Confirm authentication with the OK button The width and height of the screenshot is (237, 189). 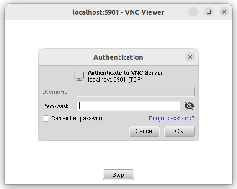pyautogui.click(x=179, y=131)
